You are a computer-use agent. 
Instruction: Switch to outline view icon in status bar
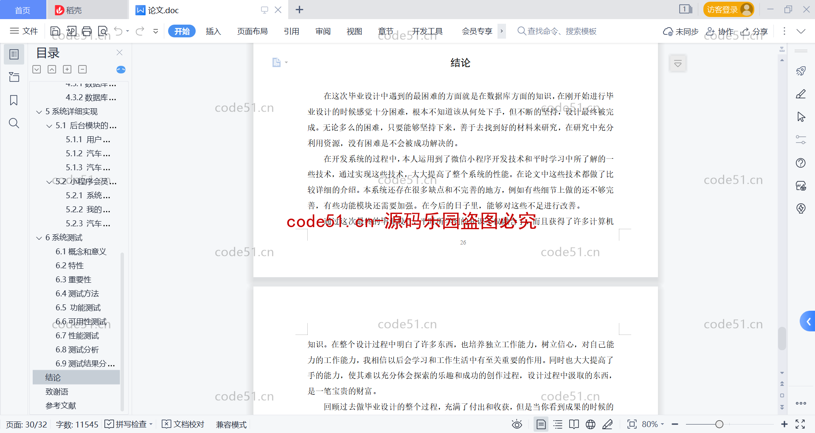pyautogui.click(x=558, y=424)
